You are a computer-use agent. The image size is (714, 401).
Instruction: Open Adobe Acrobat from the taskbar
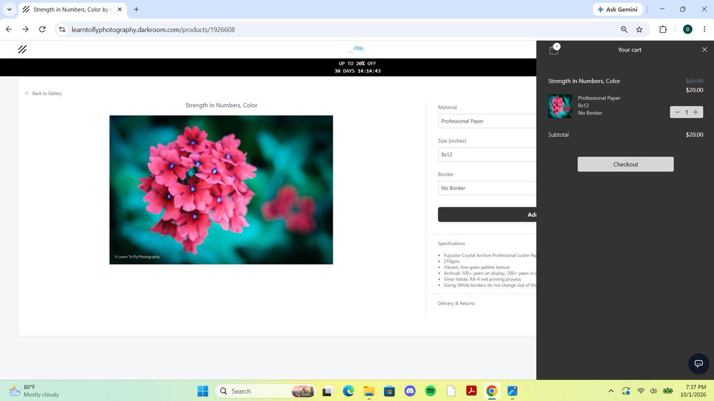coord(471,391)
